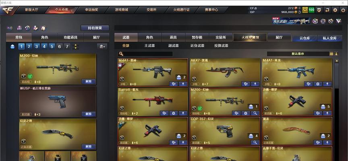Image resolution: width=348 pixels, height=161 pixels.
Task: Open the shield emblem icon in the top bar
Action: click(x=319, y=10)
